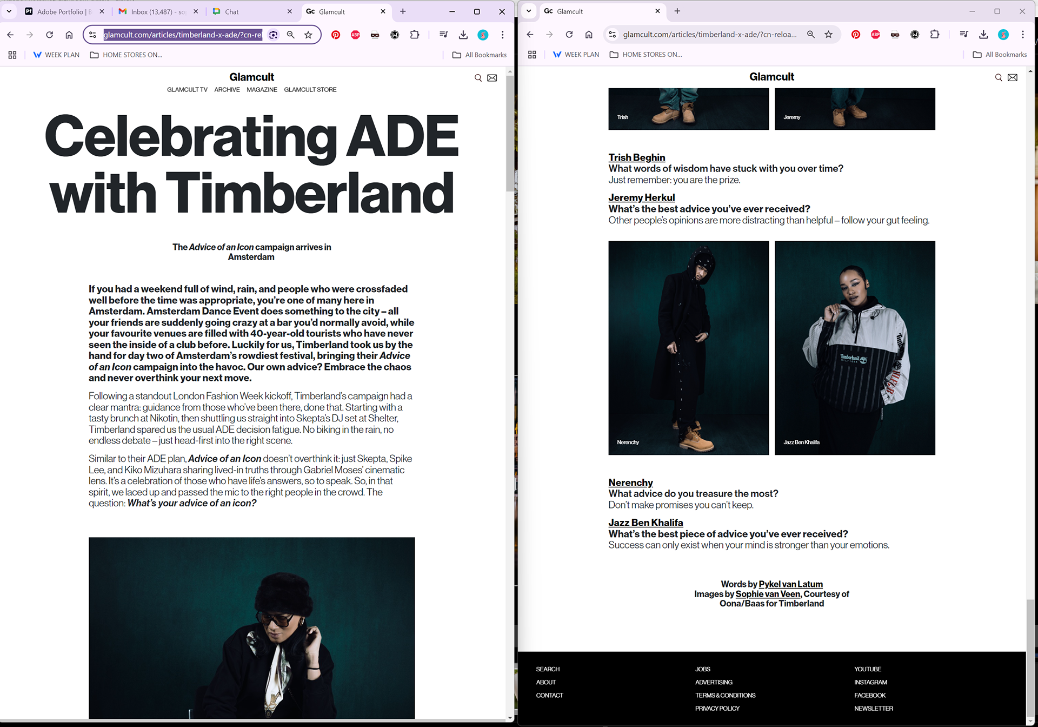Open MAGAZINE in Glamcult navigation

262,90
